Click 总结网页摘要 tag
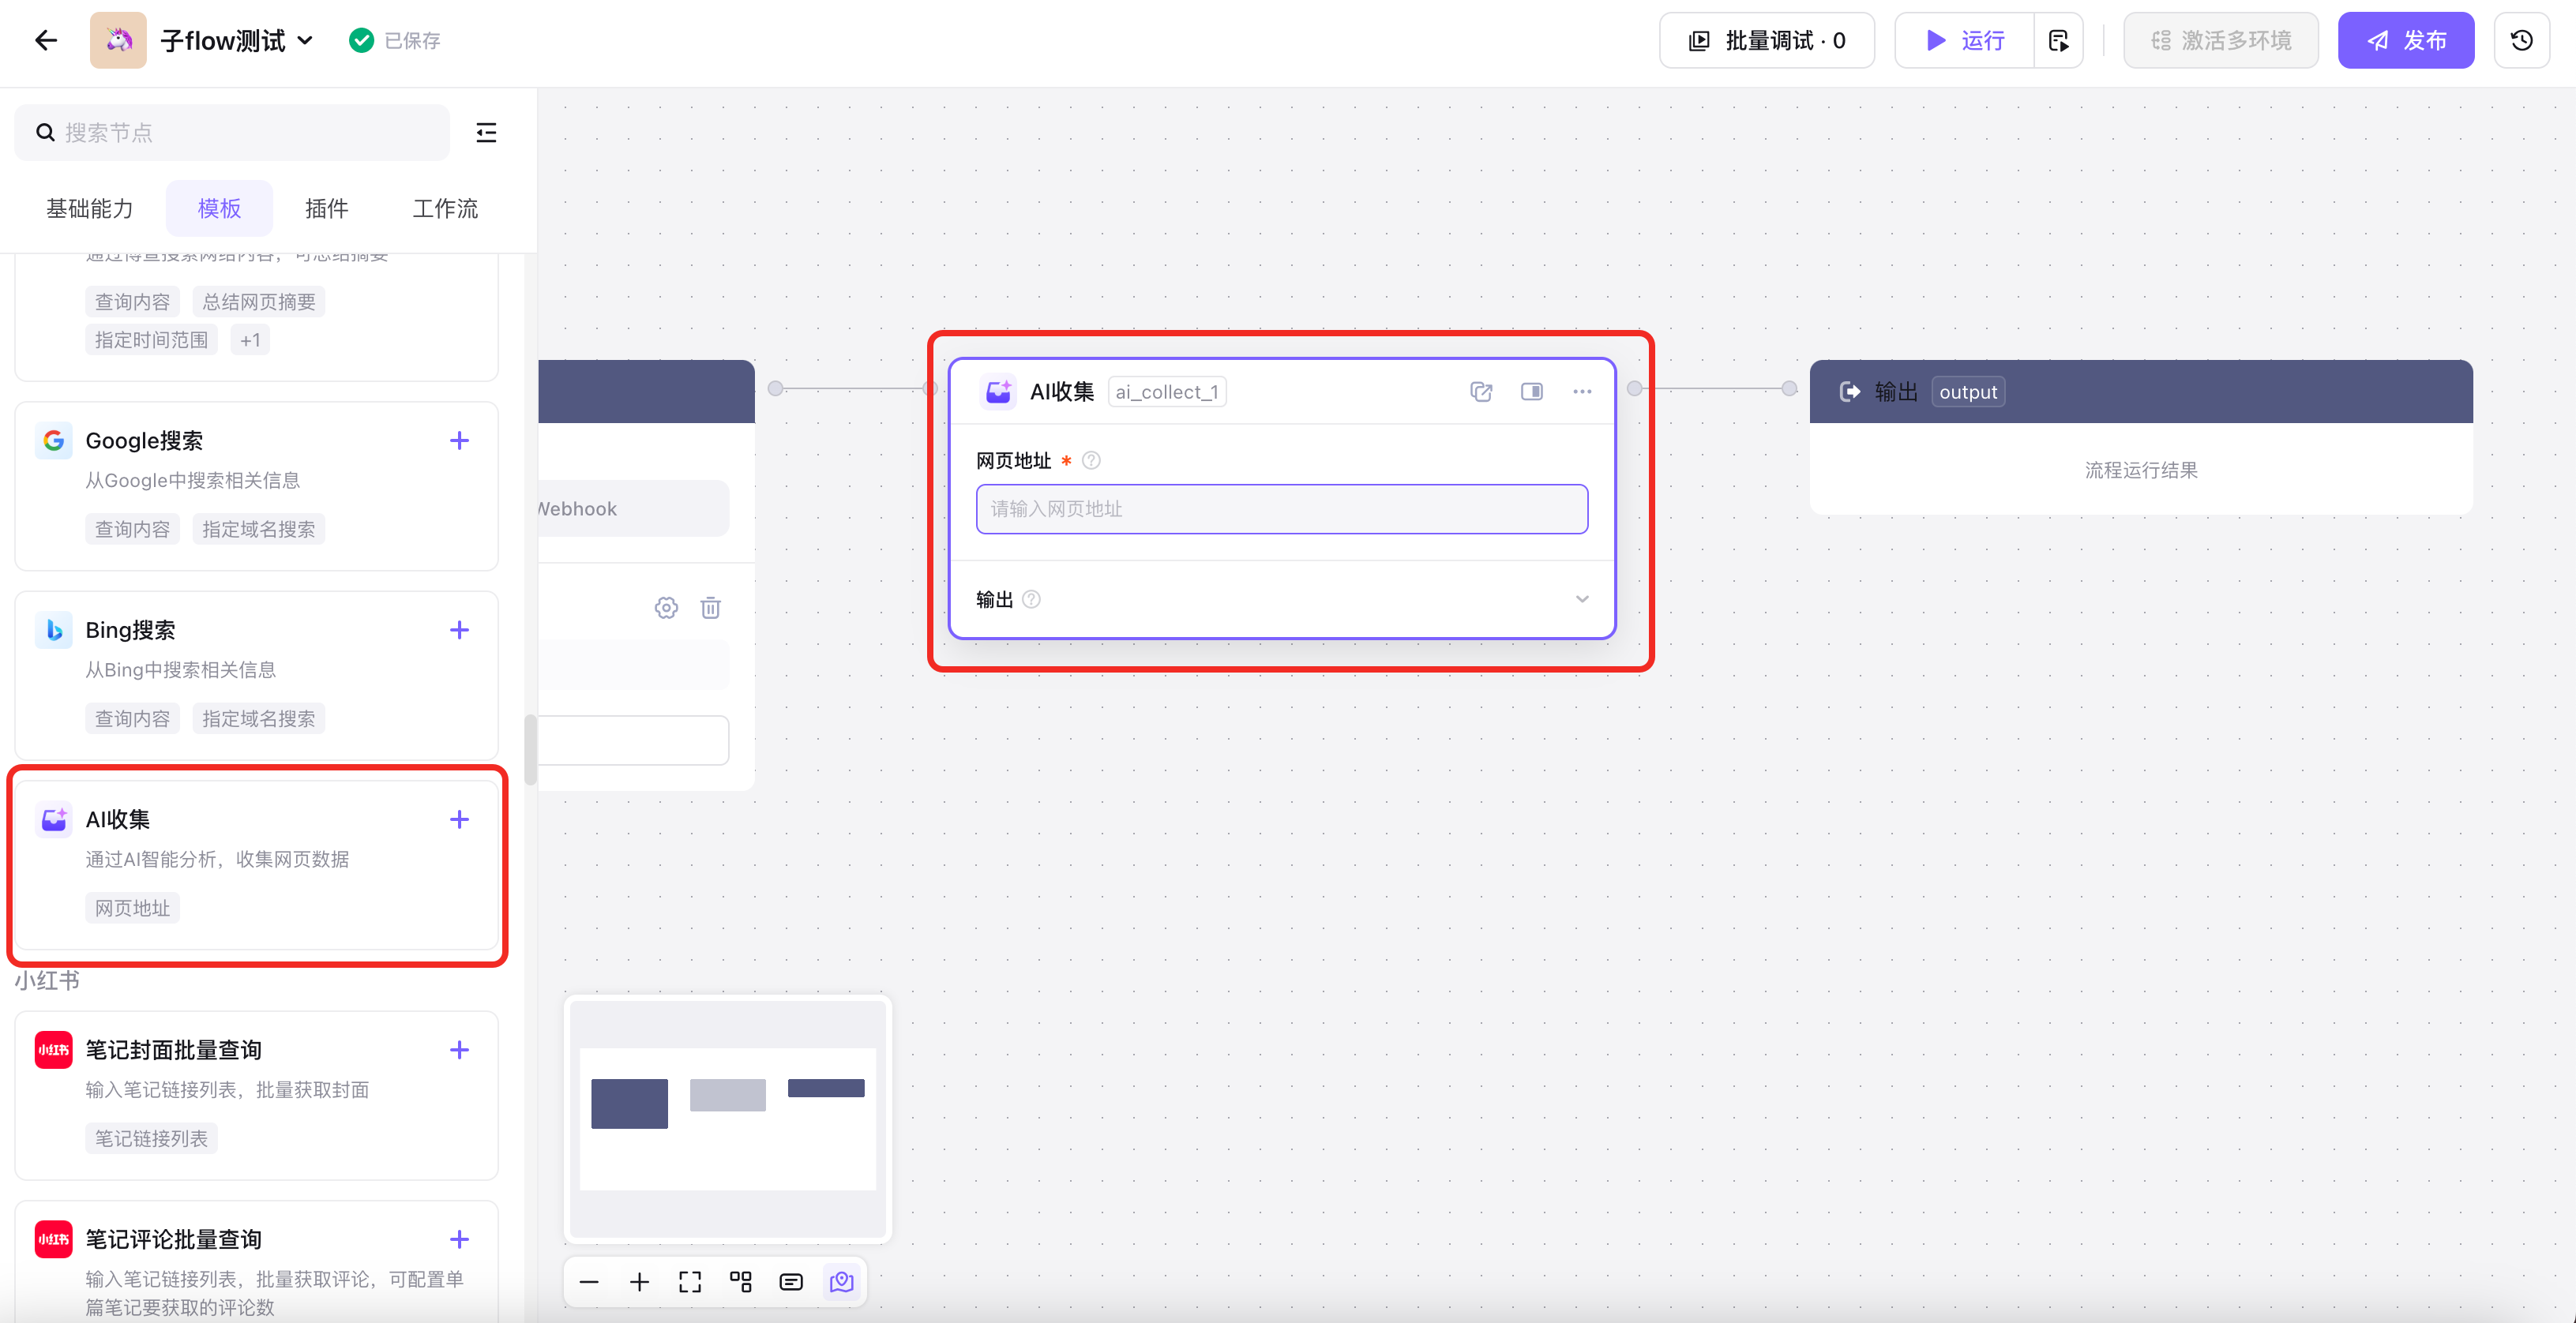Screen dimensions: 2576x1323 tap(259, 302)
